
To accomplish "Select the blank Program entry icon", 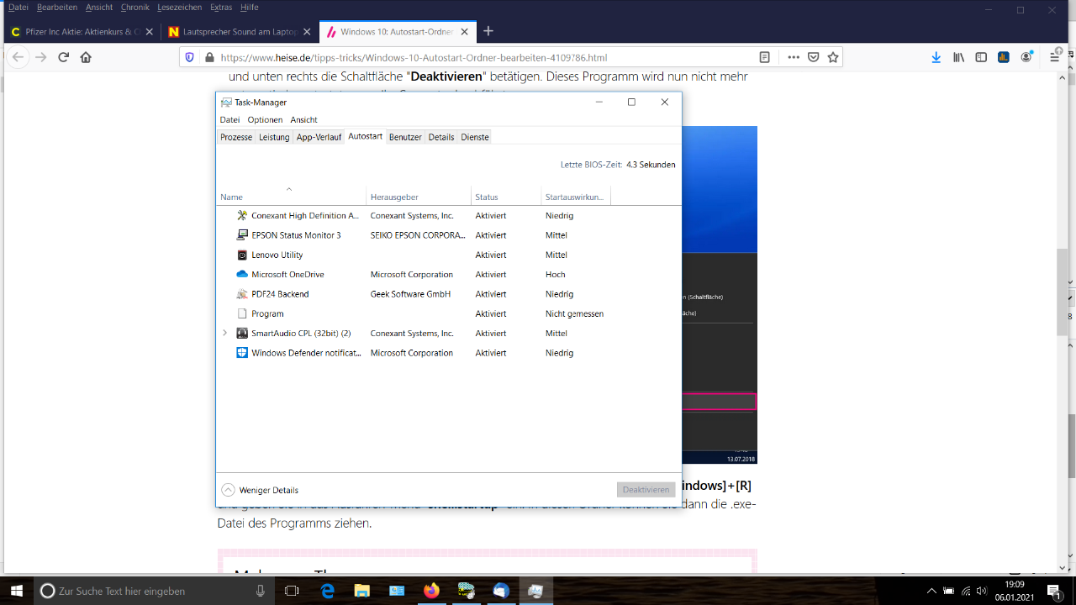I will click(242, 313).
